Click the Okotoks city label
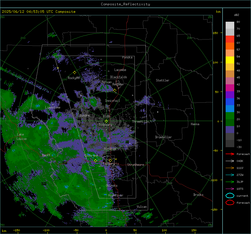This screenshot has width=251, height=234. coord(112,186)
